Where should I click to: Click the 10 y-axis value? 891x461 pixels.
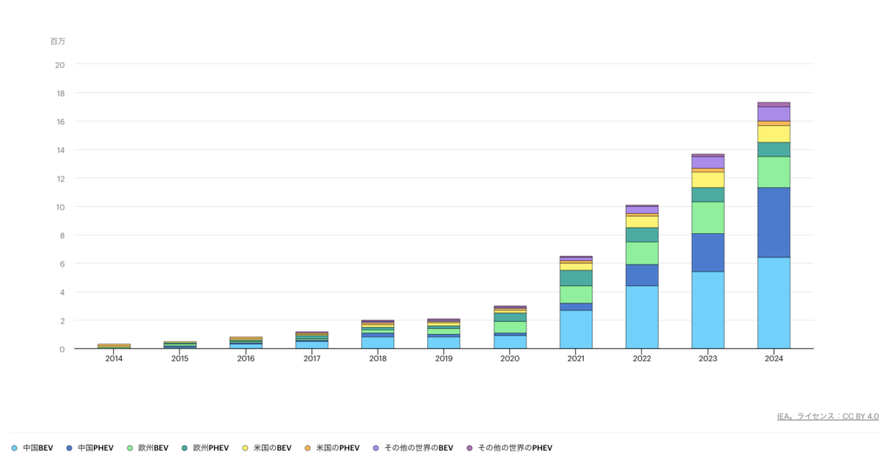pyautogui.click(x=60, y=207)
